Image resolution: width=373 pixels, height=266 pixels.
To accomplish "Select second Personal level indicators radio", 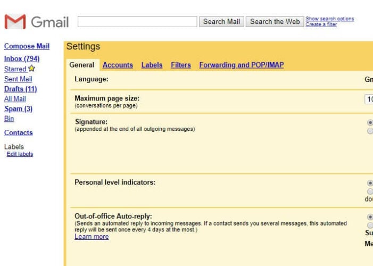I will click(x=370, y=192).
